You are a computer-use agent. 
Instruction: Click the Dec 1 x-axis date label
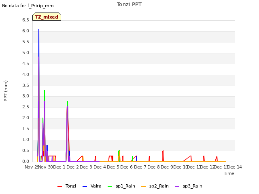[59, 167]
